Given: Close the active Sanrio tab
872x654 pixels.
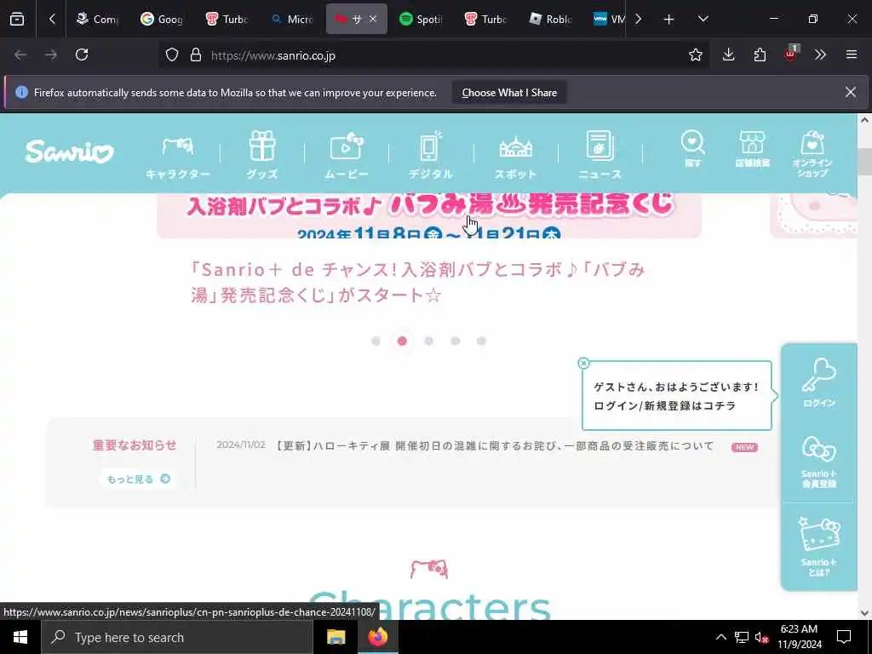Looking at the screenshot, I should tap(373, 19).
